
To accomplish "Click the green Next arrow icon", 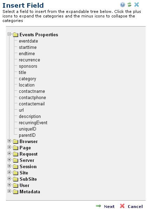I will tap(98, 206).
